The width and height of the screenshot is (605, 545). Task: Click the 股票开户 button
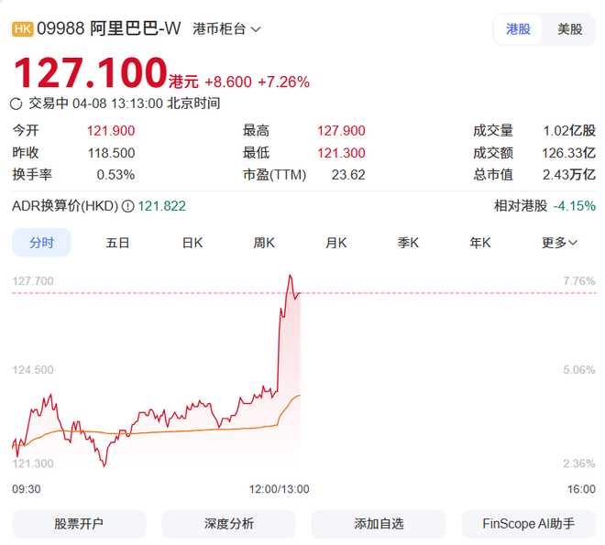click(x=79, y=524)
